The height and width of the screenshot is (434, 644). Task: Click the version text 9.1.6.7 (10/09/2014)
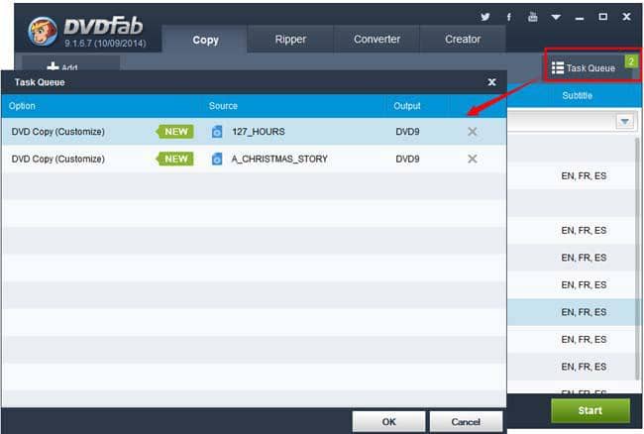105,44
